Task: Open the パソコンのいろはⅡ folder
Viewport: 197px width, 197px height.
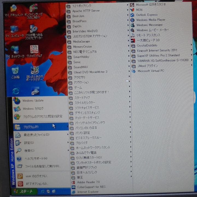Action: [x=100, y=128]
